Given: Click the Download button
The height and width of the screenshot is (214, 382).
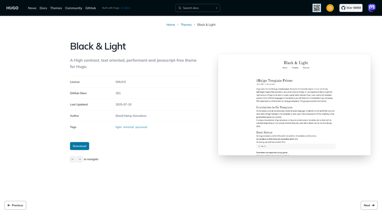Looking at the screenshot, I should pyautogui.click(x=79, y=146).
